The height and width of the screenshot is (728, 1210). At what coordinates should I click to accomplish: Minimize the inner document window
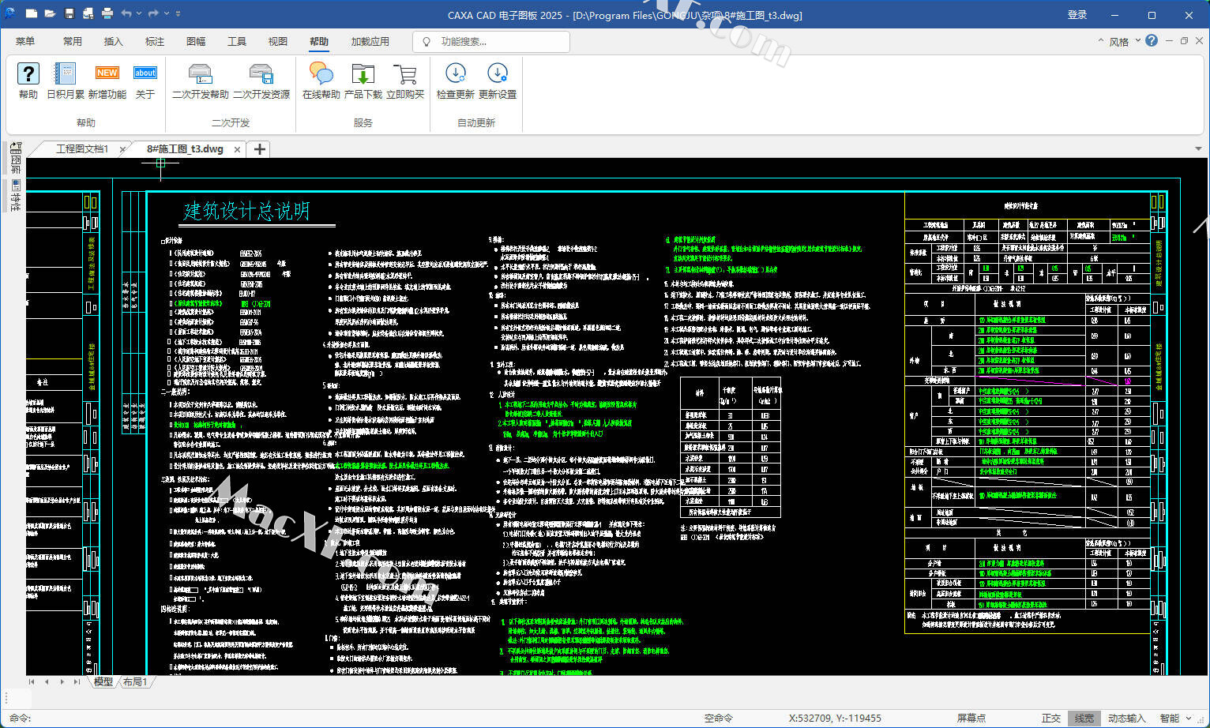point(1169,41)
